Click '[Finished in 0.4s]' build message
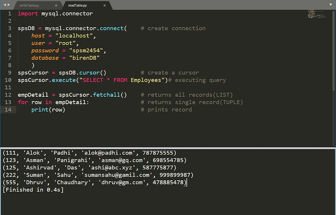 pos(33,190)
